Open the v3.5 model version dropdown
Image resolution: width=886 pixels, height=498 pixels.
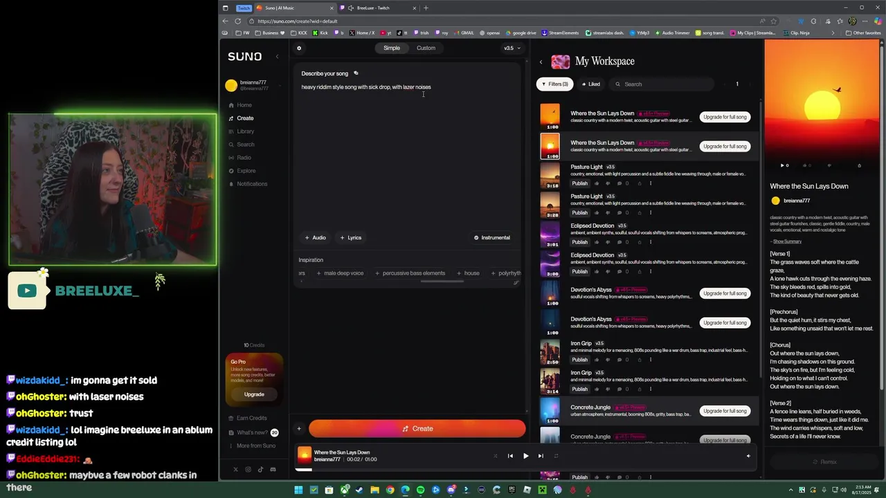tap(512, 48)
